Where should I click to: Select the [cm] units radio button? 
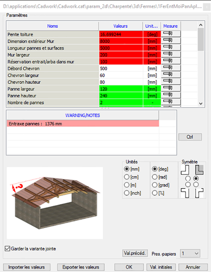[127, 177]
